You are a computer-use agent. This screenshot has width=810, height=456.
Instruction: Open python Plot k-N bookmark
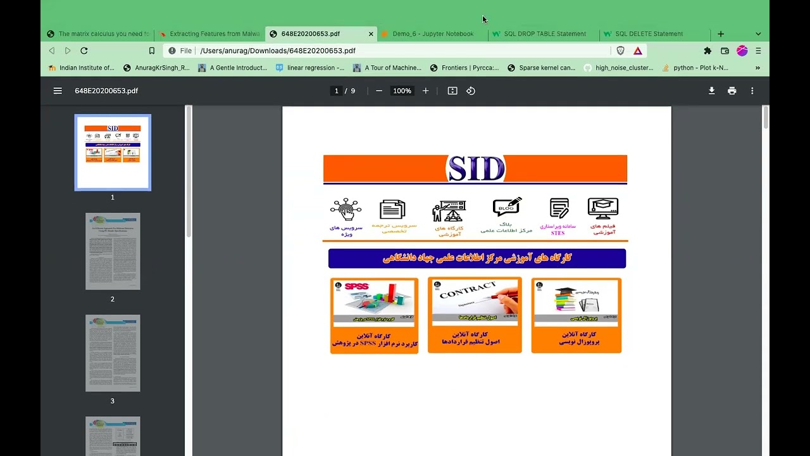click(x=695, y=68)
